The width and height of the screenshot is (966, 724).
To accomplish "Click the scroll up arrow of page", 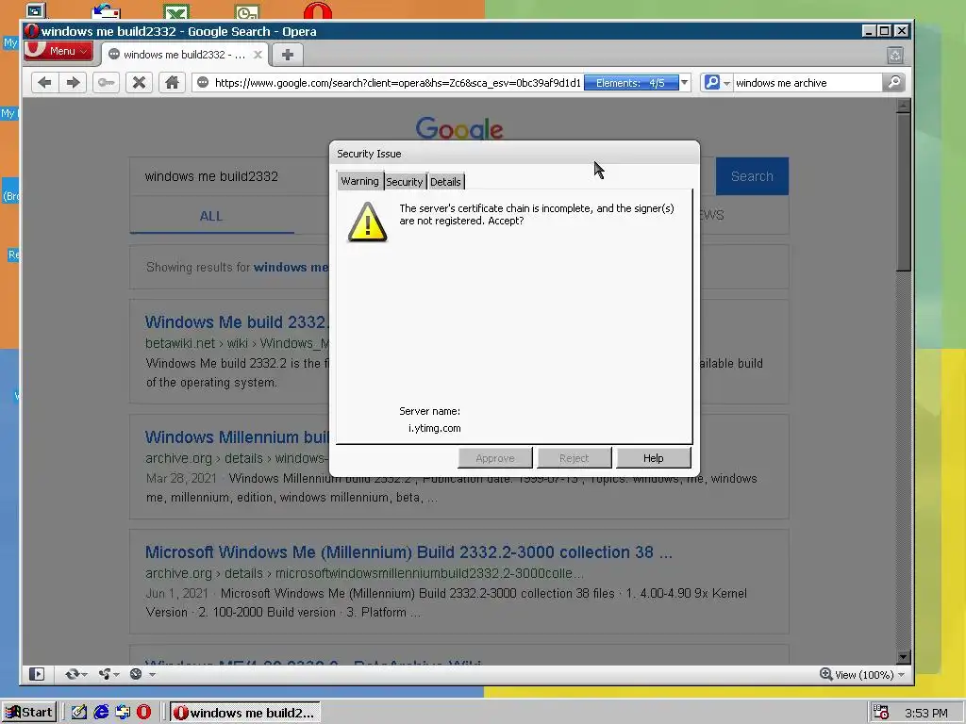I will pos(903,106).
